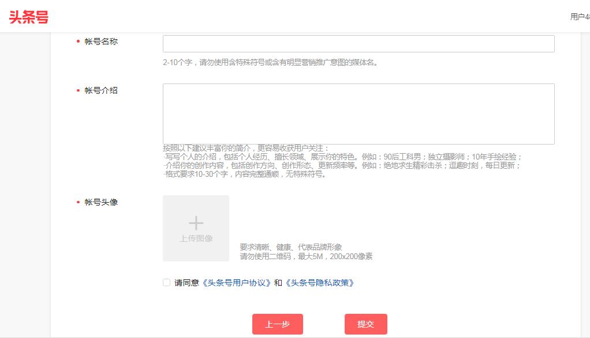Click the 上一步 previous step button
Viewport: 590px width, 338px height.
(x=277, y=324)
